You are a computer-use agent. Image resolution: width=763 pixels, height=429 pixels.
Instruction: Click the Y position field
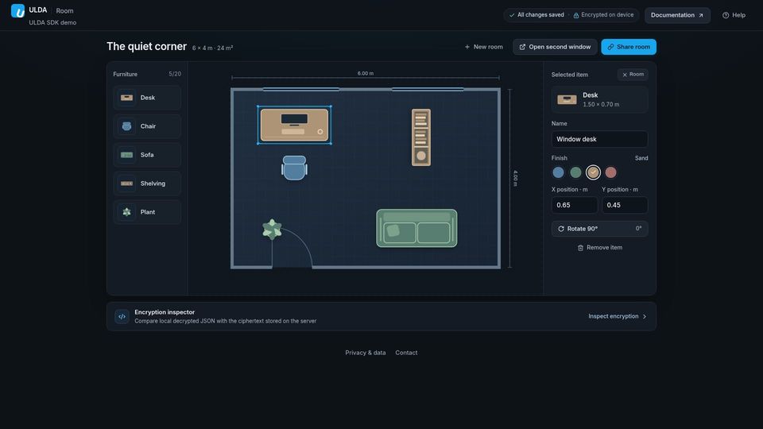[x=625, y=205]
